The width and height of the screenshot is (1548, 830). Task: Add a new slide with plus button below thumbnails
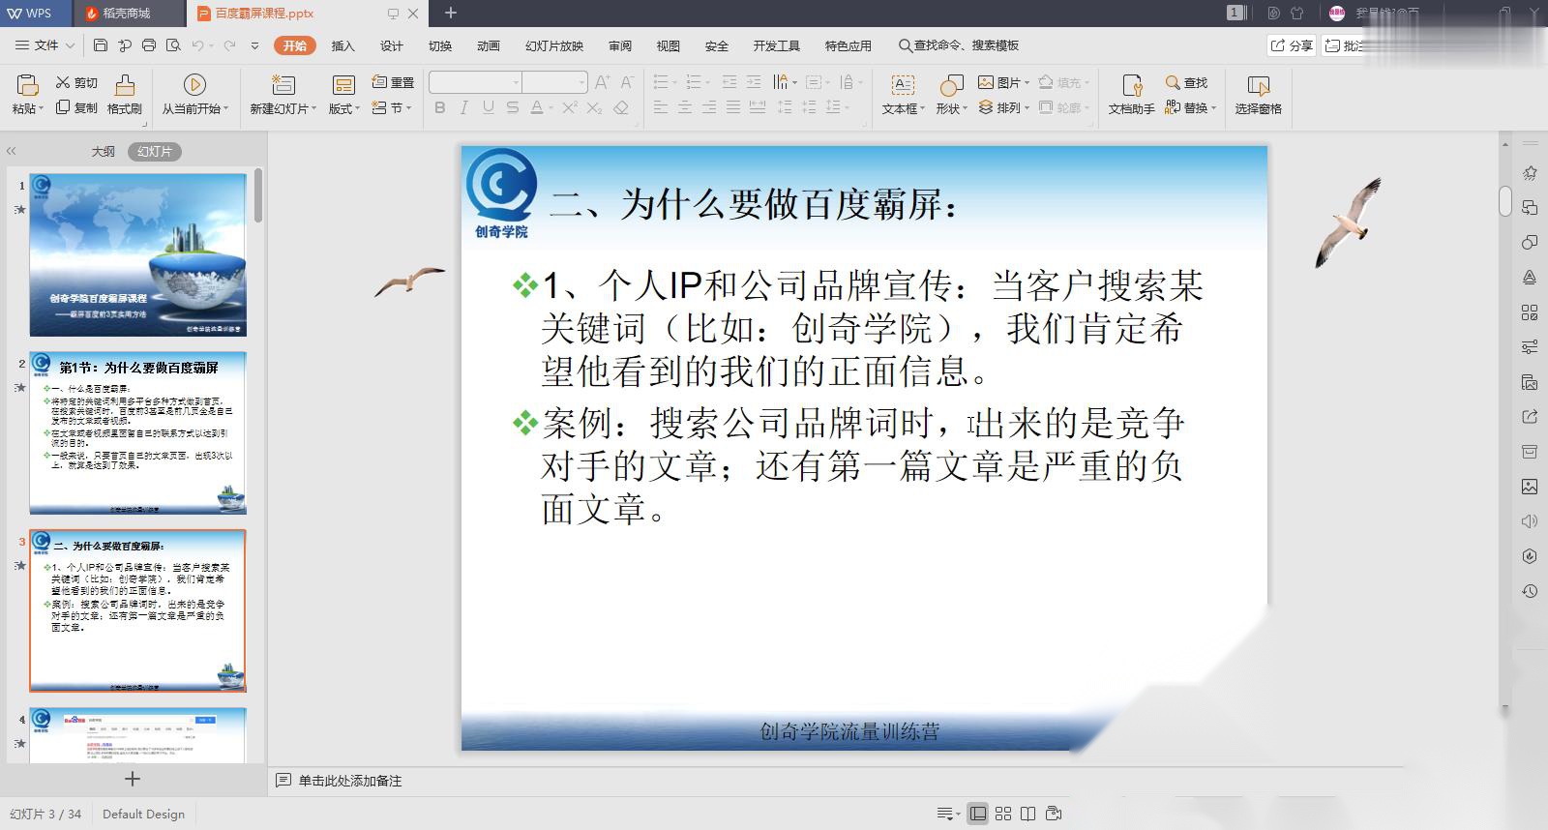(x=133, y=779)
